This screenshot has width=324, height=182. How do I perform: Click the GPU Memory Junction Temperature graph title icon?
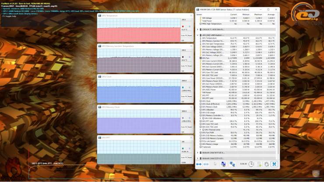pyautogui.click(x=100, y=46)
